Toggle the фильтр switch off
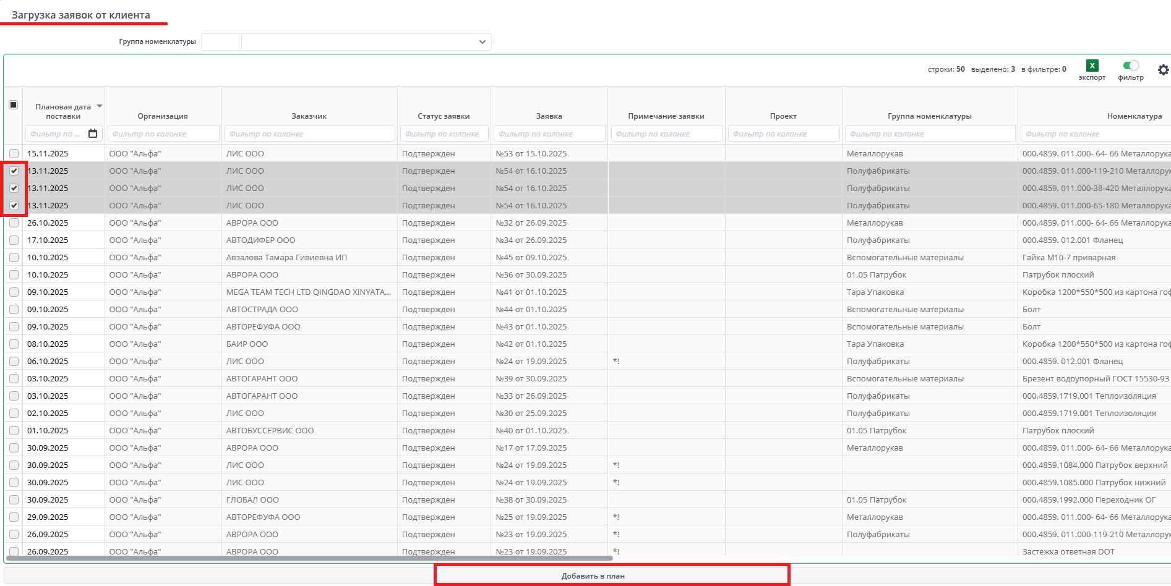 point(1131,66)
